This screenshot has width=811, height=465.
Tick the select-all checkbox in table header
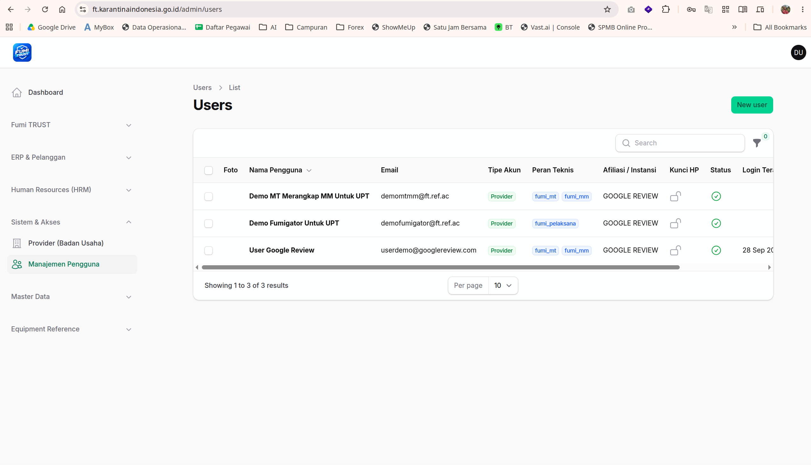[209, 170]
